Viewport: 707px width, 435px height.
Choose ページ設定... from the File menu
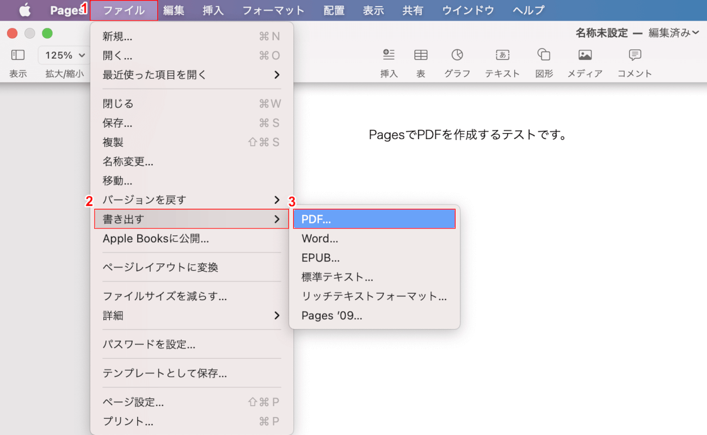(x=192, y=402)
